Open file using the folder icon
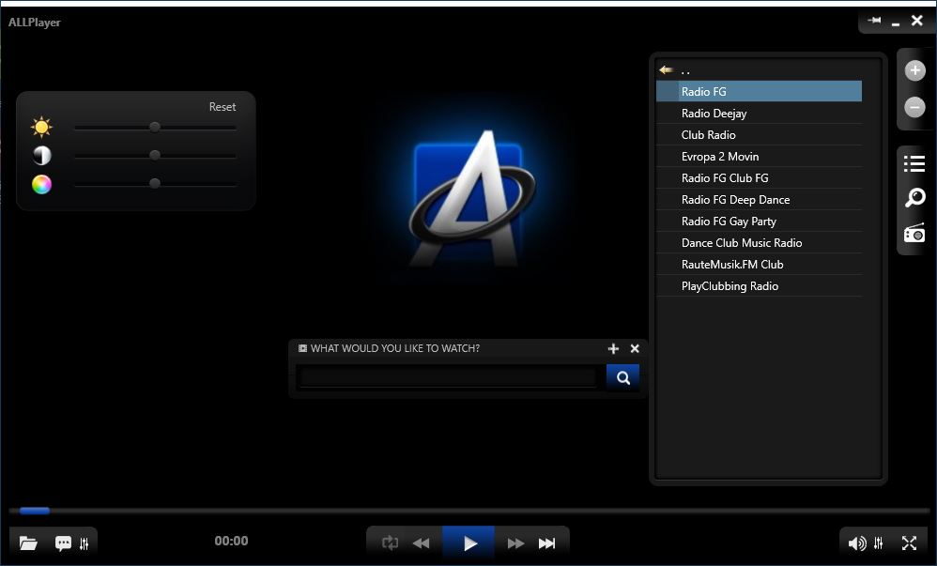 click(28, 543)
